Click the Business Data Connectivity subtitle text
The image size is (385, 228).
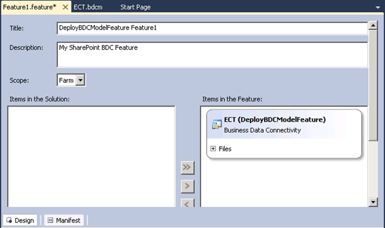click(262, 130)
